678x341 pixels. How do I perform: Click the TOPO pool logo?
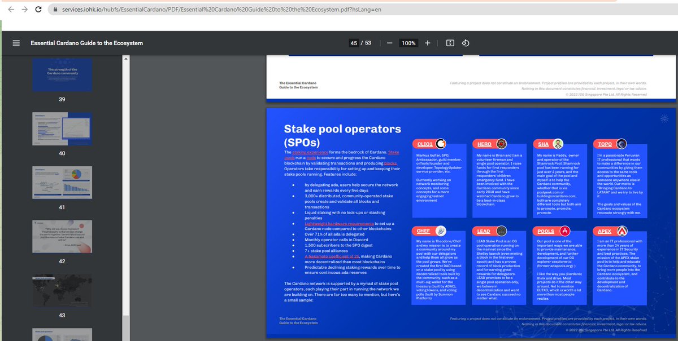pos(621,144)
